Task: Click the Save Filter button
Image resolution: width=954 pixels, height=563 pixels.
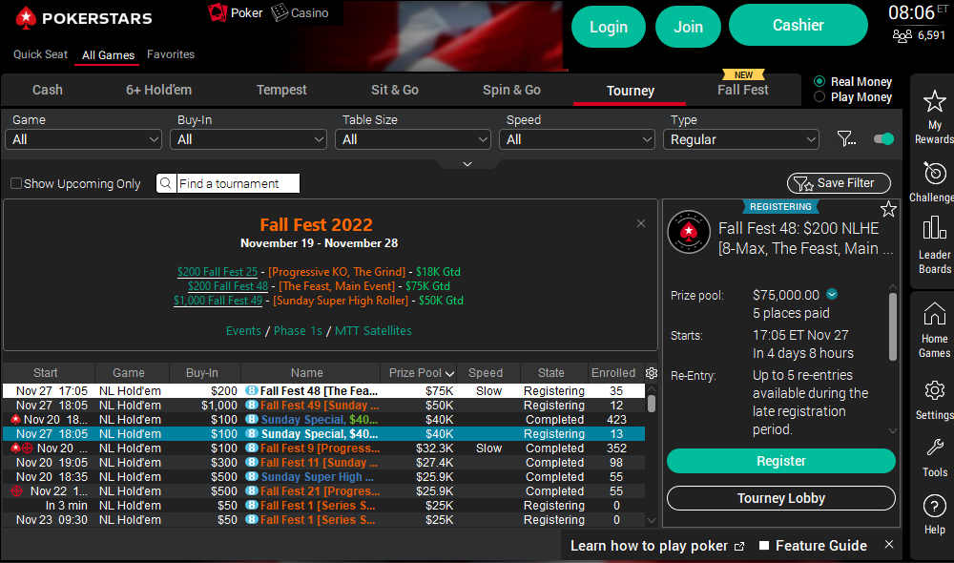Action: 839,183
